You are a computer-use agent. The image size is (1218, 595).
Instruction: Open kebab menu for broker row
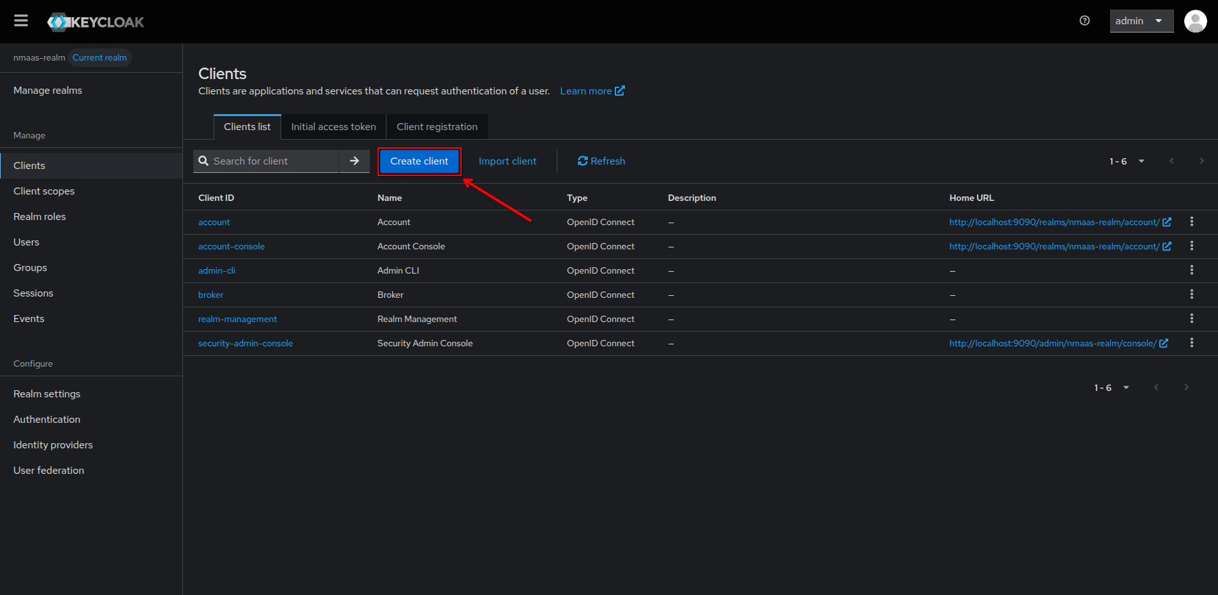point(1191,295)
